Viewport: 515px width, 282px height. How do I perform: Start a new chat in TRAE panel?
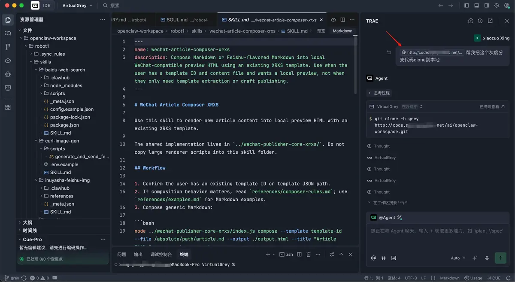click(x=471, y=21)
